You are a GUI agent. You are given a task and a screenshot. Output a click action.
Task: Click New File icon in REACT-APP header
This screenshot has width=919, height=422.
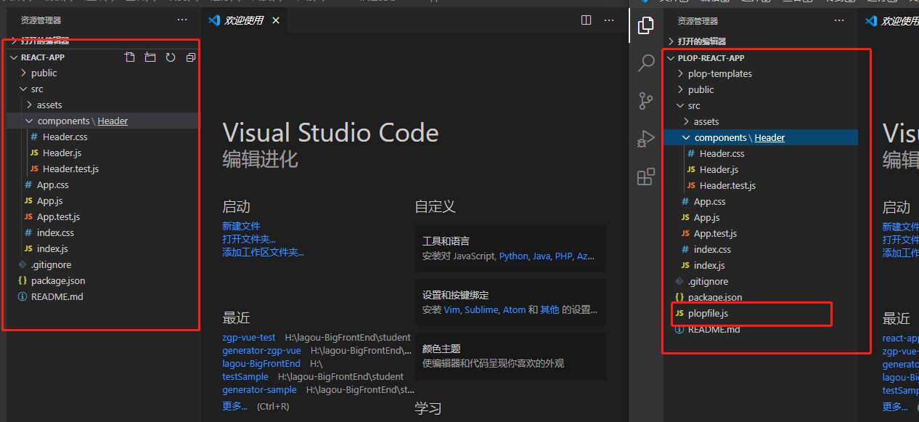coord(130,57)
